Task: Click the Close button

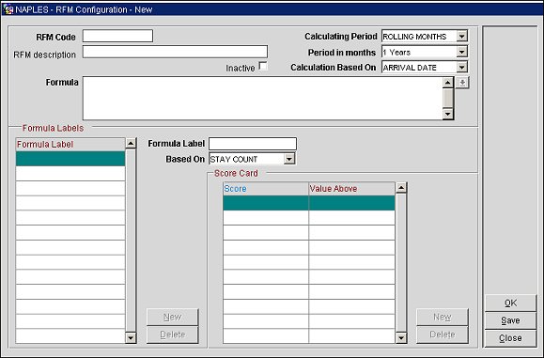Action: point(510,338)
